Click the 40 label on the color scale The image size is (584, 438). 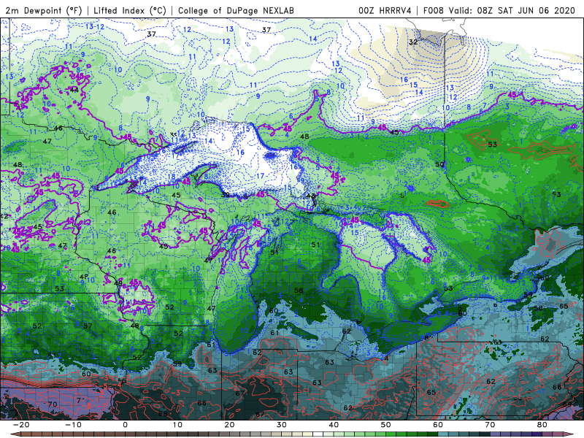coord(334,425)
